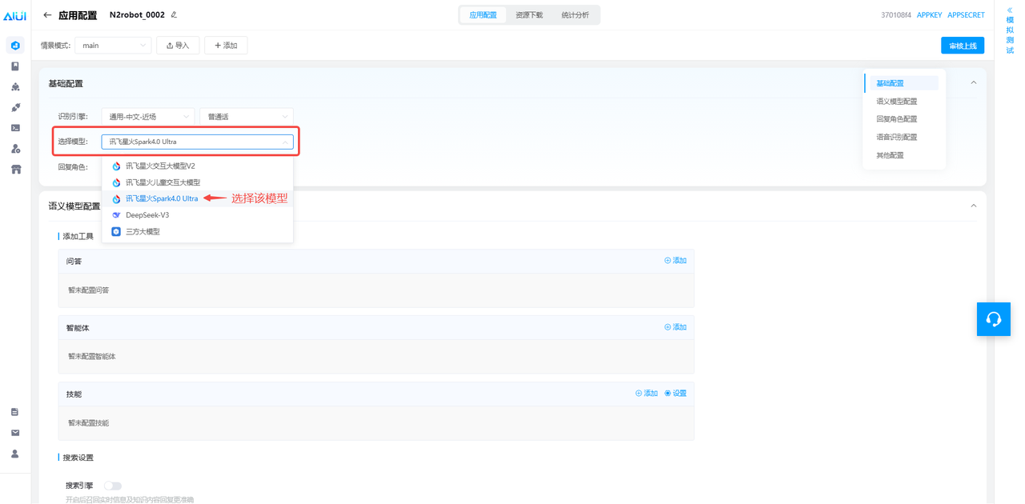Open the blue hexagon app sidebar icon
This screenshot has width=1025, height=504.
click(x=15, y=46)
